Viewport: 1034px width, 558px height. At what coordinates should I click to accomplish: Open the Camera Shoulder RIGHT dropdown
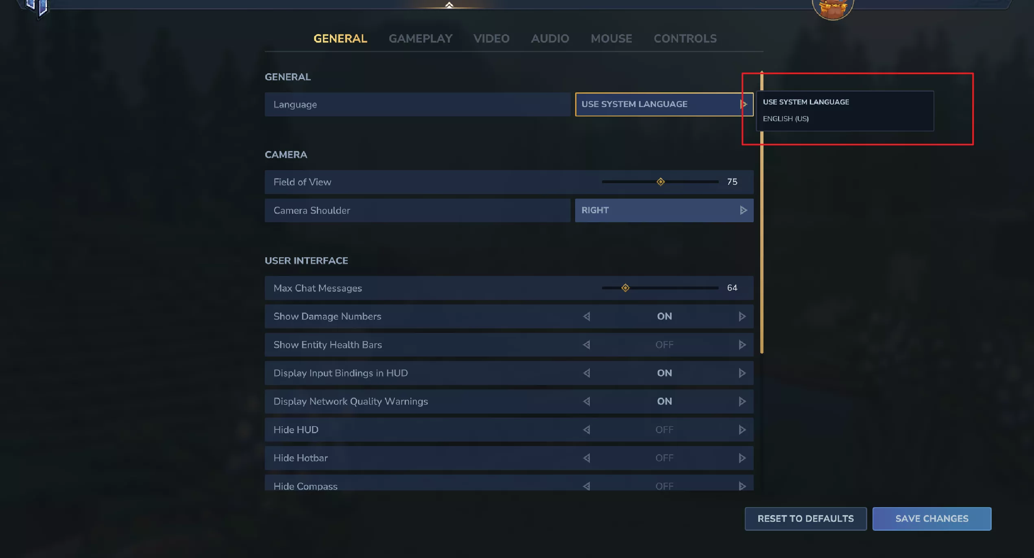[x=664, y=210]
